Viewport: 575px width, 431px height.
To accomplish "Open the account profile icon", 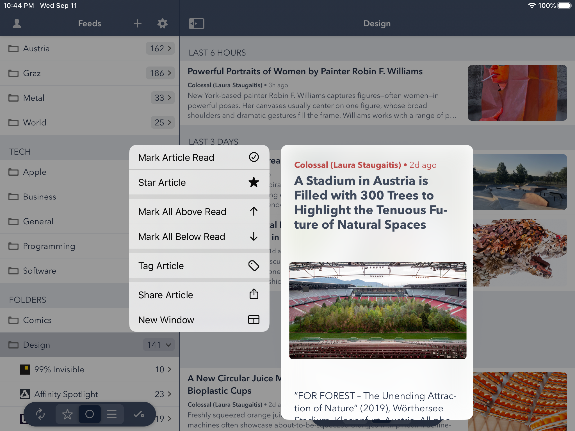I will click(x=17, y=24).
